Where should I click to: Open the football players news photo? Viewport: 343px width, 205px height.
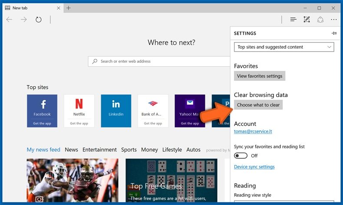click(x=73, y=180)
